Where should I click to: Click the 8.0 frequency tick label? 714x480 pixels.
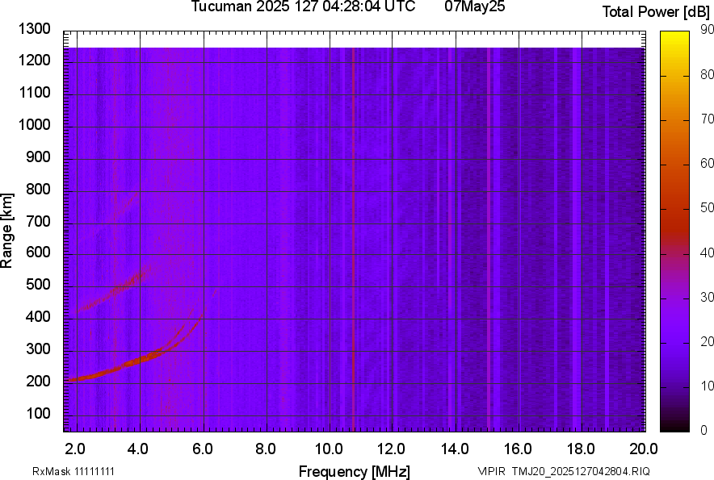coord(266,449)
